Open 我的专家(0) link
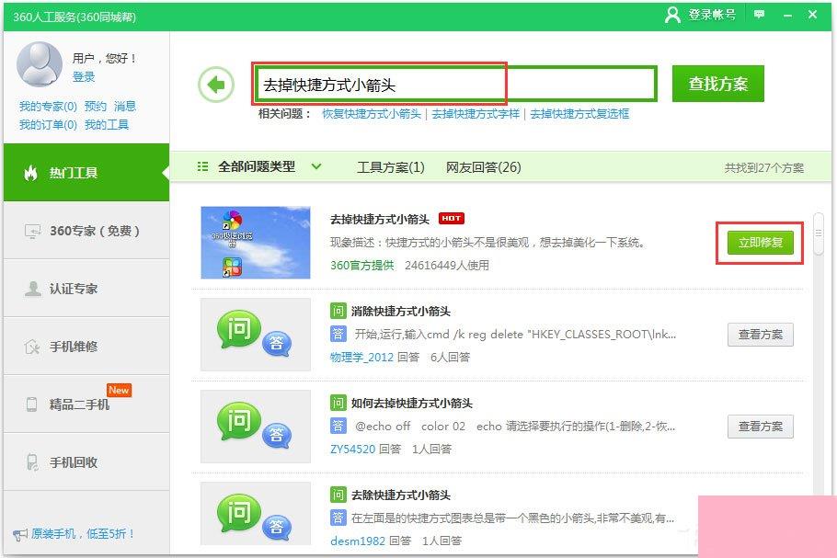Viewport: 837px width, 558px height. 48,106
